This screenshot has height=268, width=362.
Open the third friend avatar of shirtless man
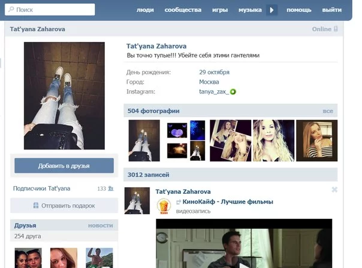point(99,258)
